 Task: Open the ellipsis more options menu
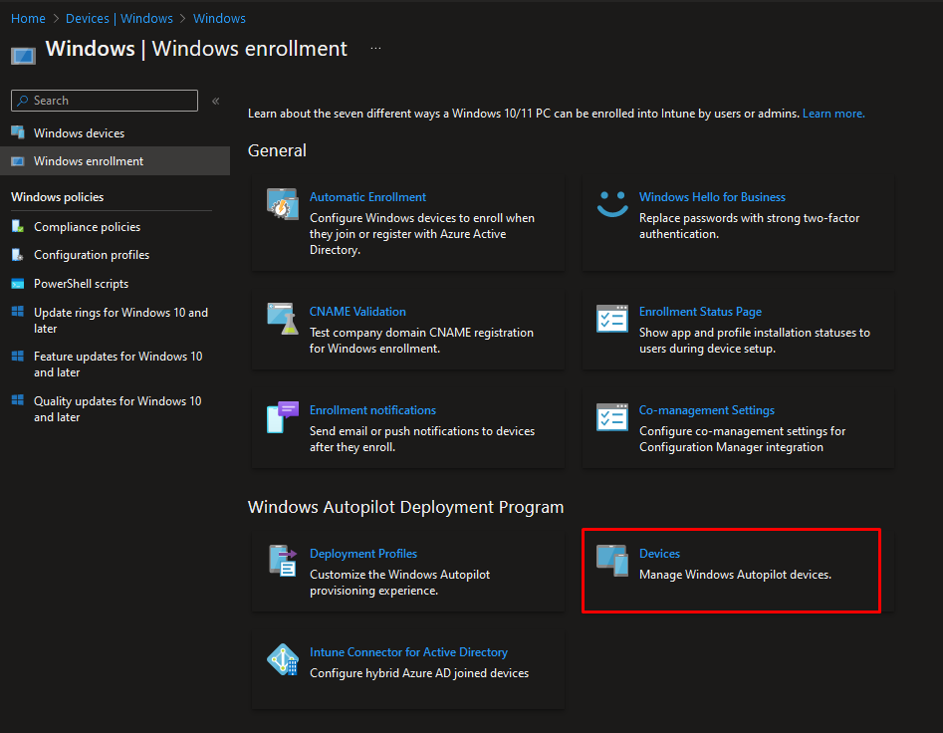375,48
